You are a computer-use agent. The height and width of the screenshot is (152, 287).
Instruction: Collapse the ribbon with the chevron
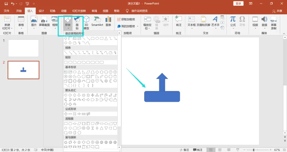click(284, 34)
